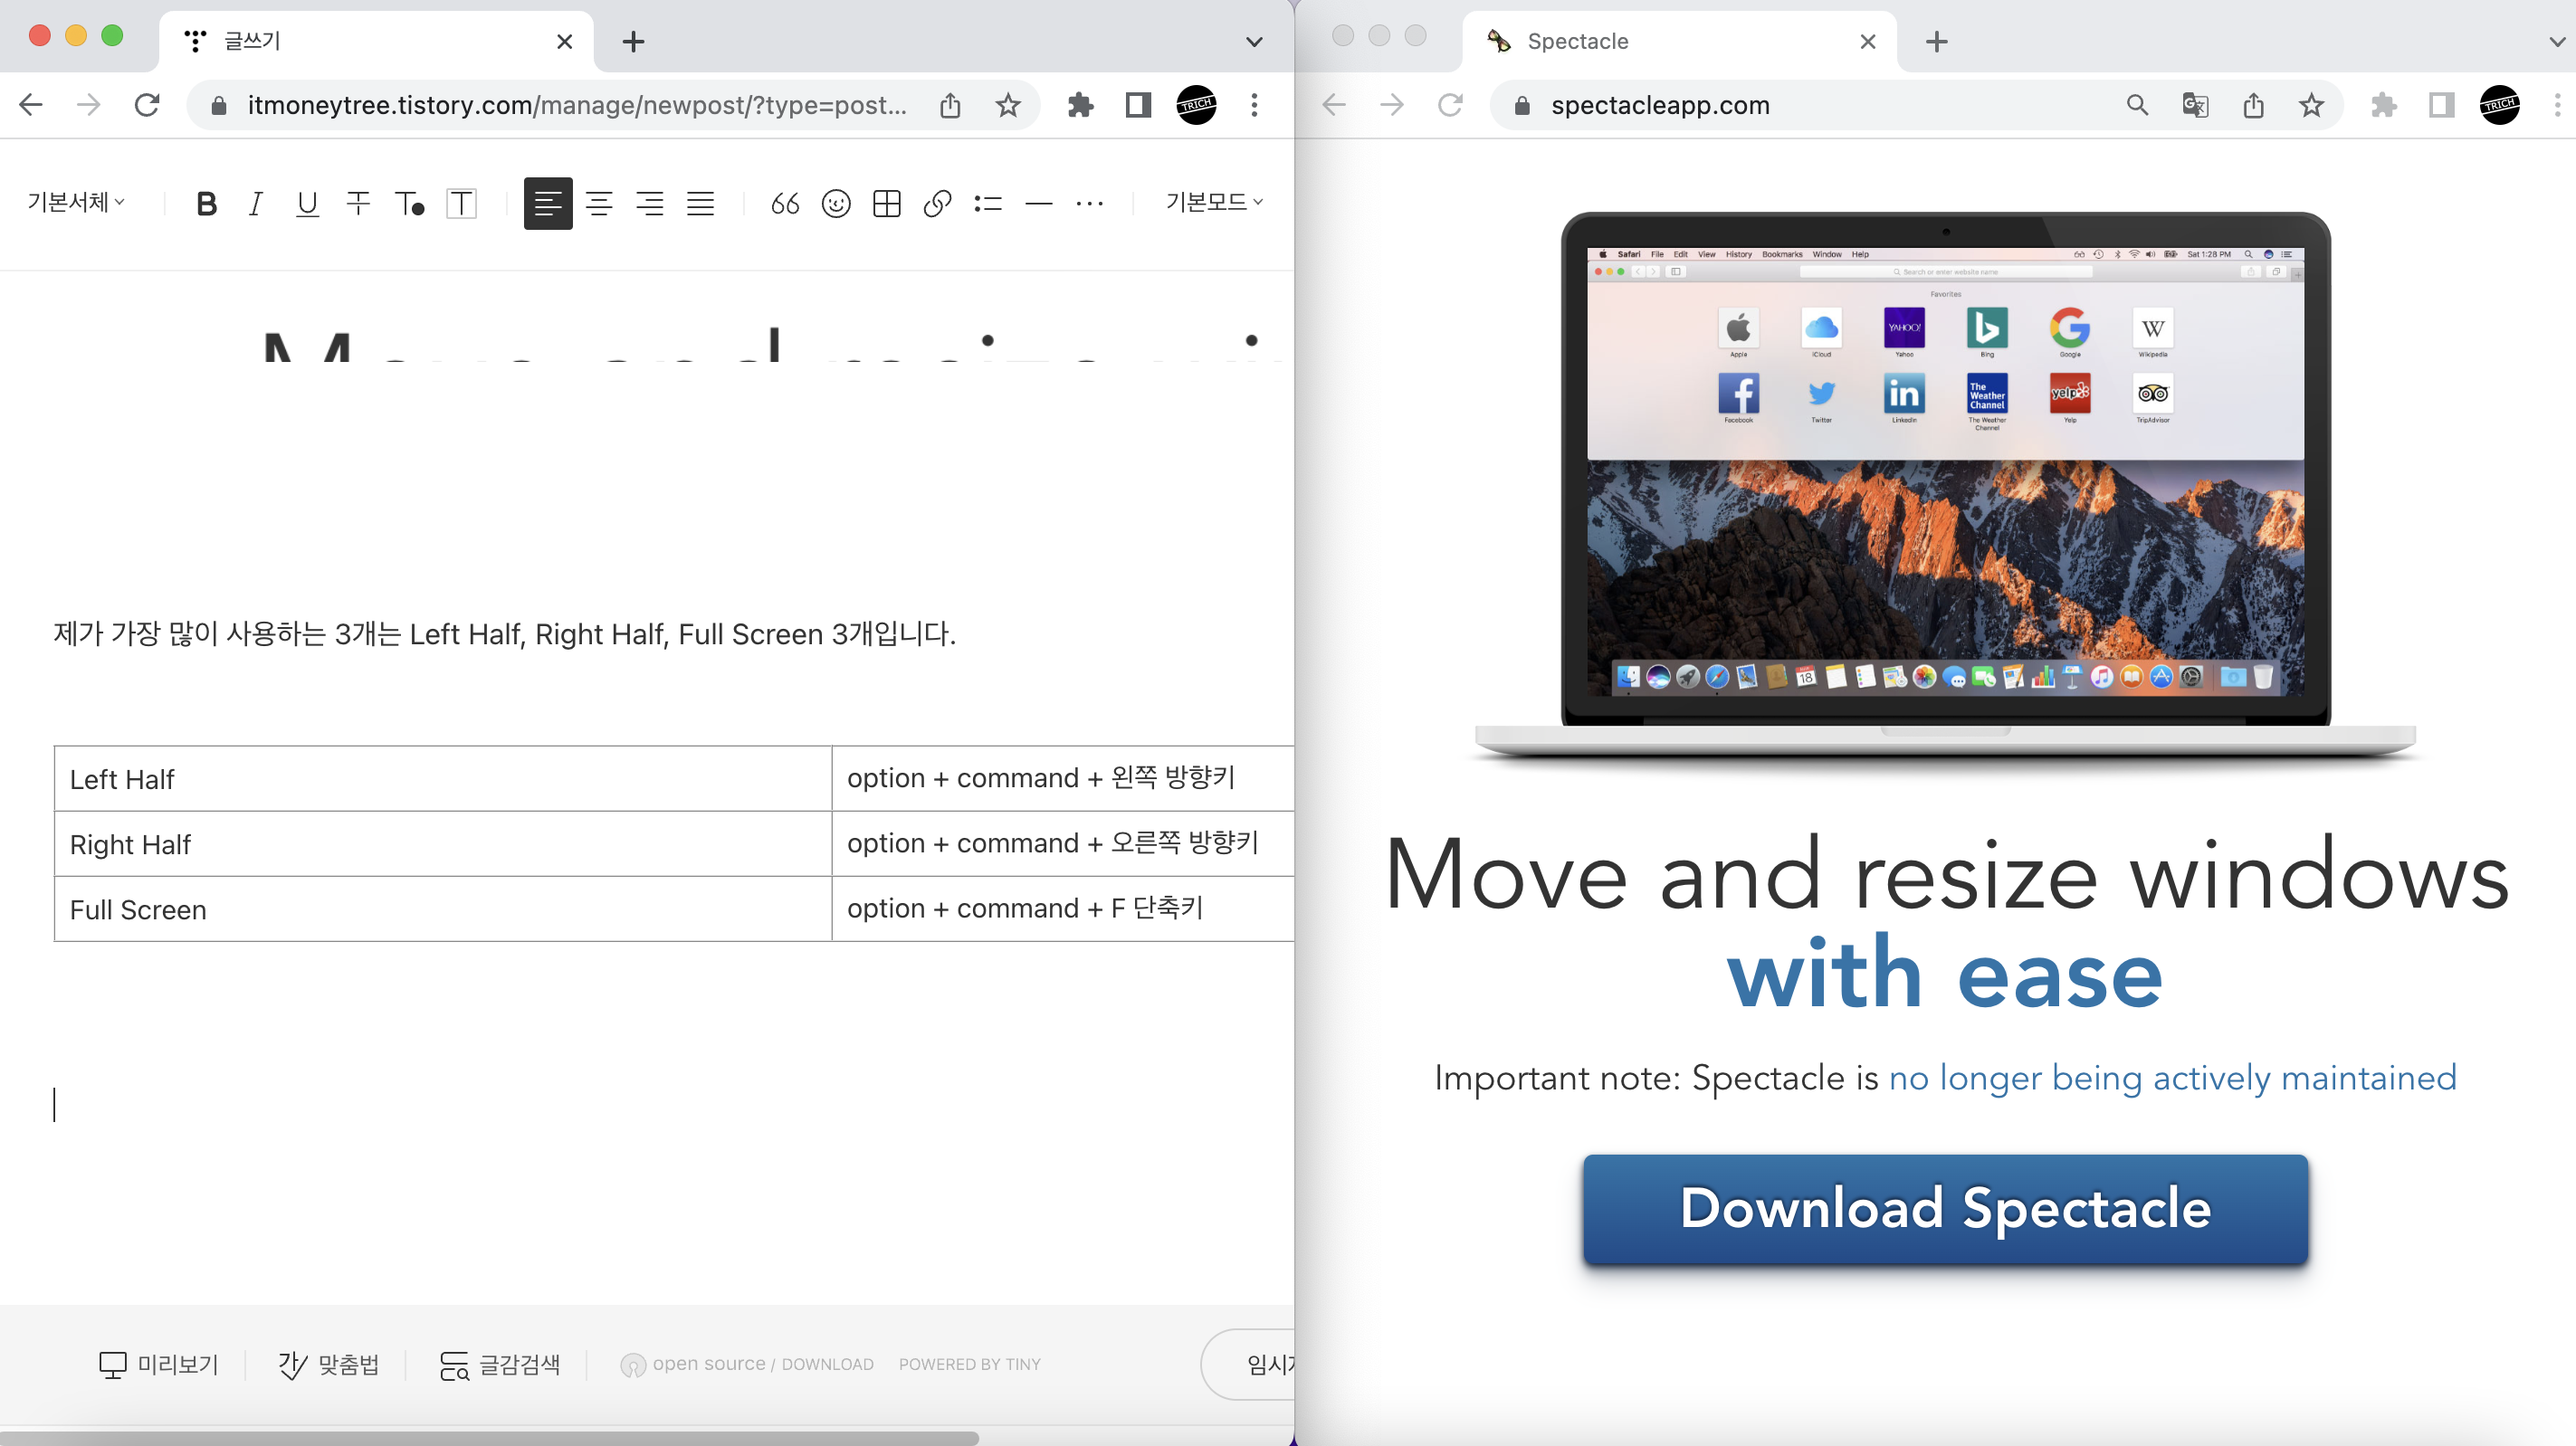Insert hyperlink with link icon

click(937, 204)
